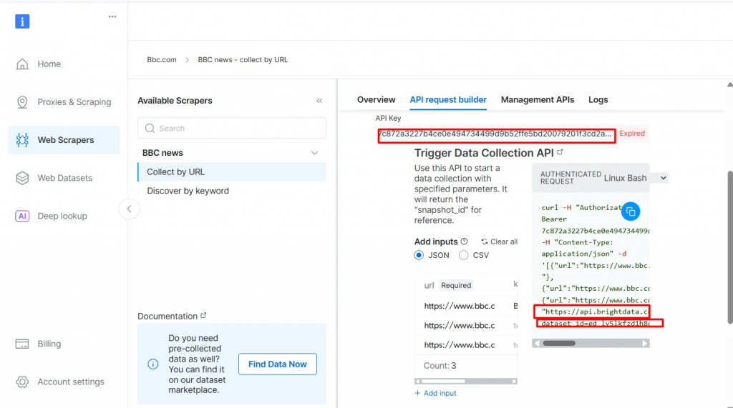
Task: Select the CSV input format radio
Action: pos(464,255)
